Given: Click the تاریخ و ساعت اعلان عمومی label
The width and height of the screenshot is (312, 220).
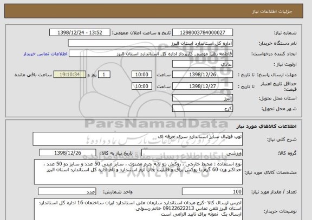Looking at the screenshot, I should pos(141,33).
